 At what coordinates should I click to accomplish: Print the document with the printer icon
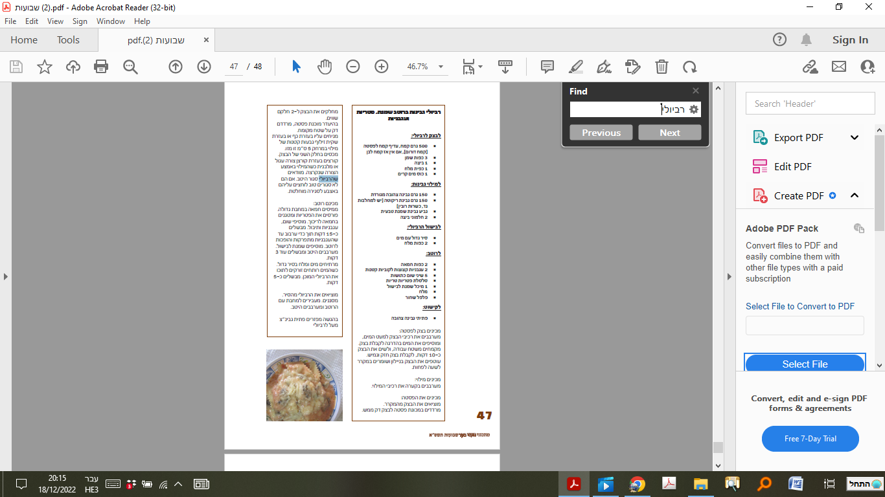pos(101,67)
